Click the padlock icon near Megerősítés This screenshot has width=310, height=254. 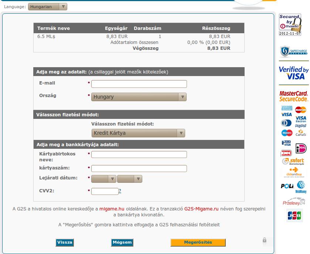(265, 240)
